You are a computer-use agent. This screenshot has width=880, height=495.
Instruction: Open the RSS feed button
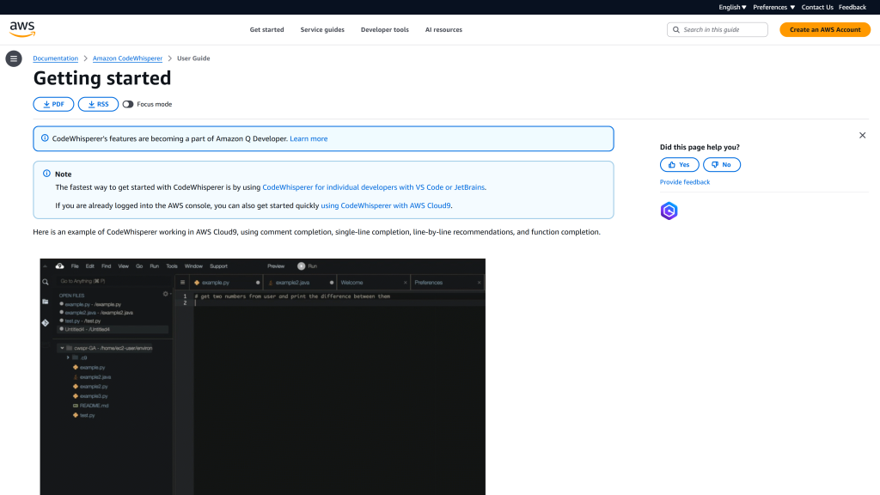(98, 104)
